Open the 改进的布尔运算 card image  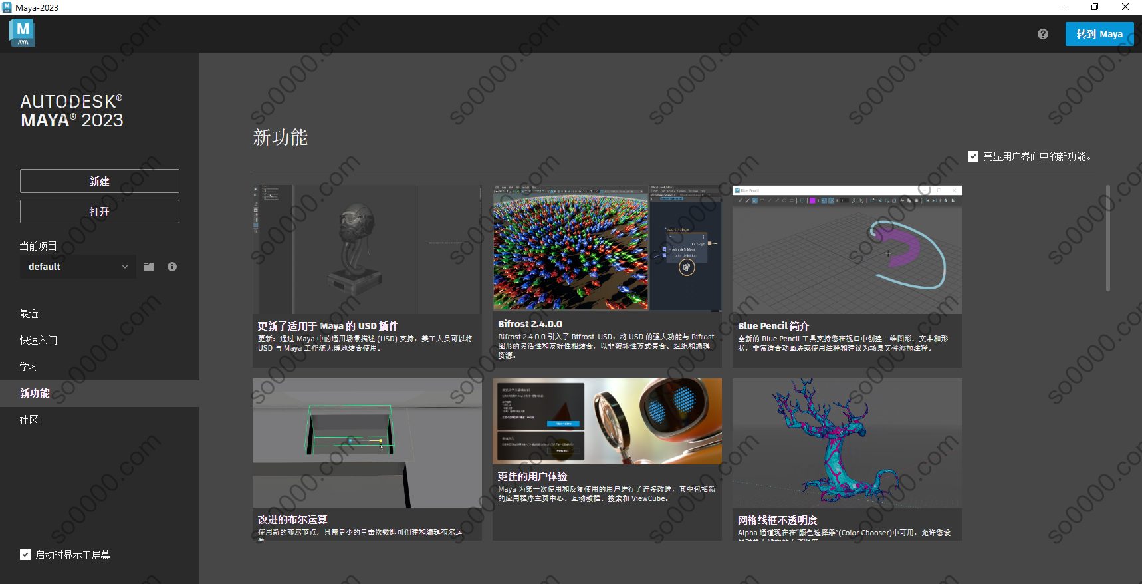pyautogui.click(x=367, y=443)
